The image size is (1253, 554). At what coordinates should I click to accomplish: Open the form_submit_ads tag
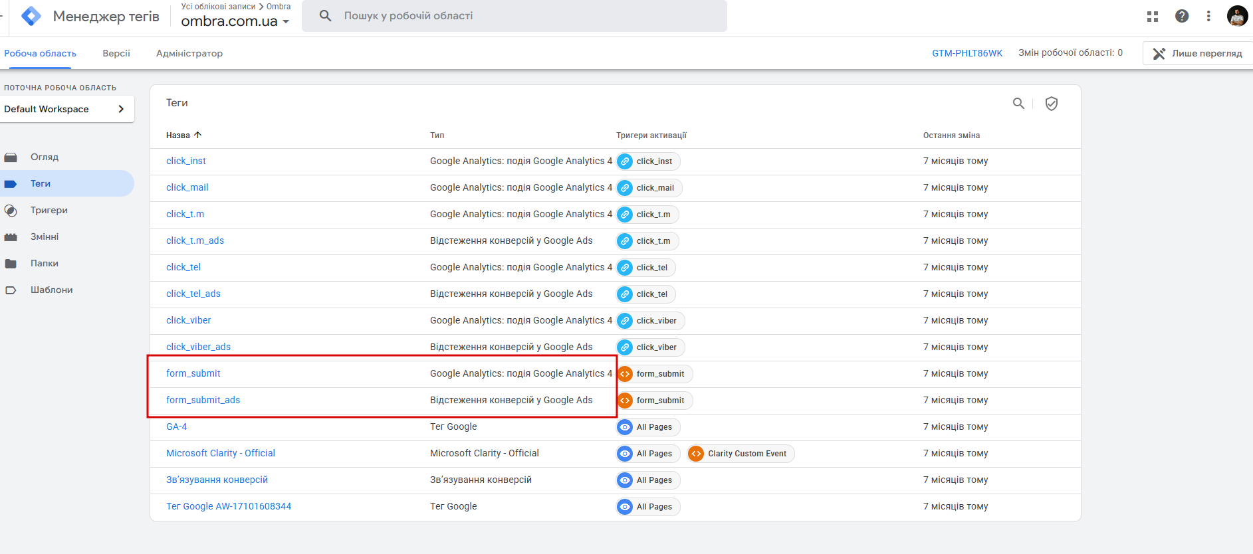(203, 400)
